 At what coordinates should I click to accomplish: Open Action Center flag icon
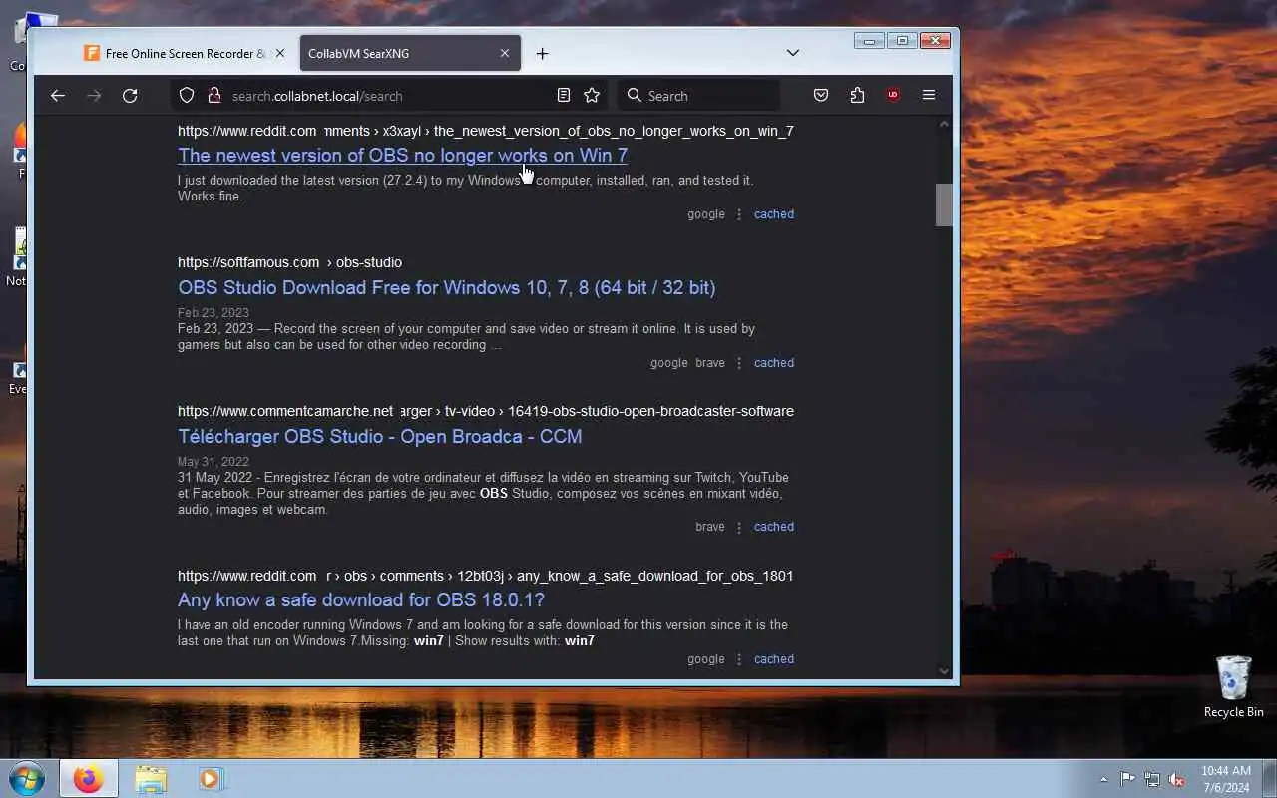pos(1127,779)
